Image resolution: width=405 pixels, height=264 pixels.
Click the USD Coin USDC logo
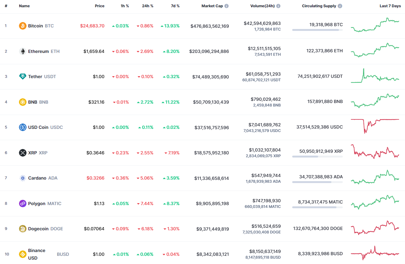click(22, 127)
